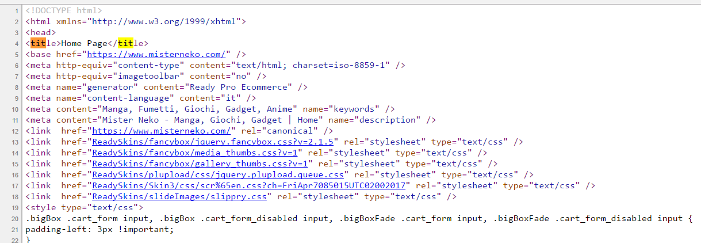Click the xmlns w3.org xhtml value
Image resolution: width=701 pixels, height=243 pixels.
163,21
